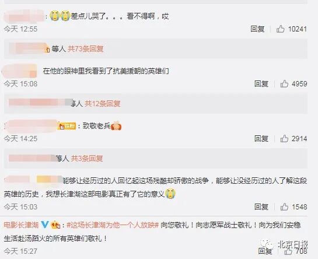Click the praying hands emoji after 致敬老兵
Image resolution: width=318 pixels, height=259 pixels.
tap(116, 125)
